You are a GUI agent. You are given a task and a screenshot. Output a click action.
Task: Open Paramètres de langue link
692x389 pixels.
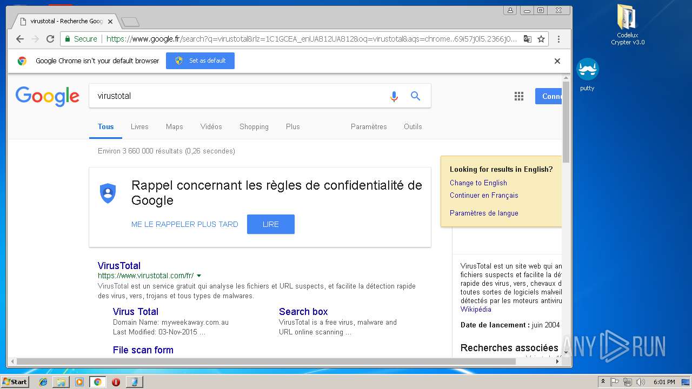(484, 213)
